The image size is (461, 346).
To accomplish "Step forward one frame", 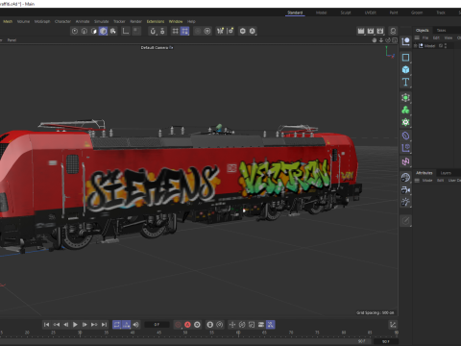I will [85, 325].
